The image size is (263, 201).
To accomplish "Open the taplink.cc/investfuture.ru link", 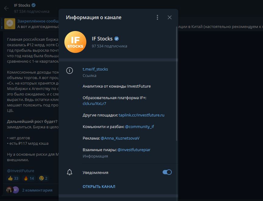I will (x=141, y=115).
